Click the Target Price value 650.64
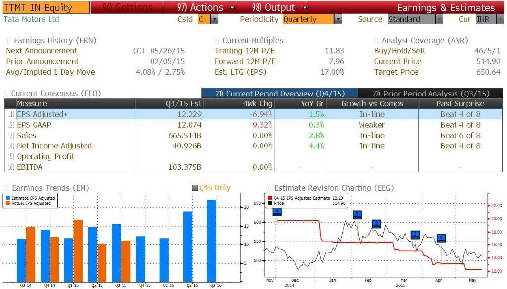507x289 pixels. click(488, 72)
